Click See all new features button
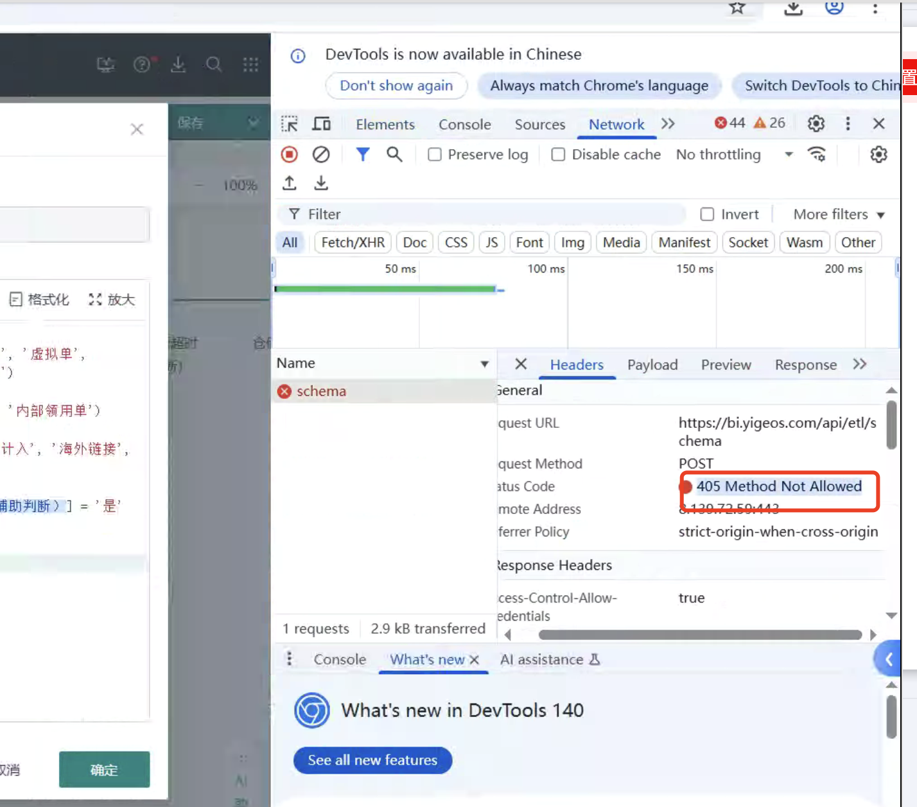Viewport: 917px width, 807px height. 372,760
